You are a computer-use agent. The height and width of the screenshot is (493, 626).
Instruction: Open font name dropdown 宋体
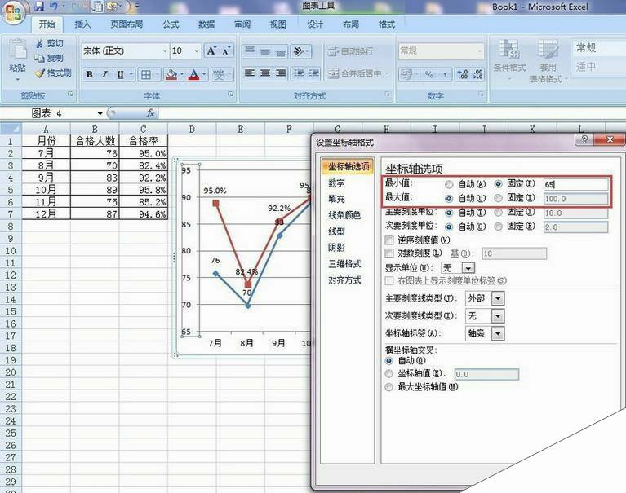tap(165, 51)
